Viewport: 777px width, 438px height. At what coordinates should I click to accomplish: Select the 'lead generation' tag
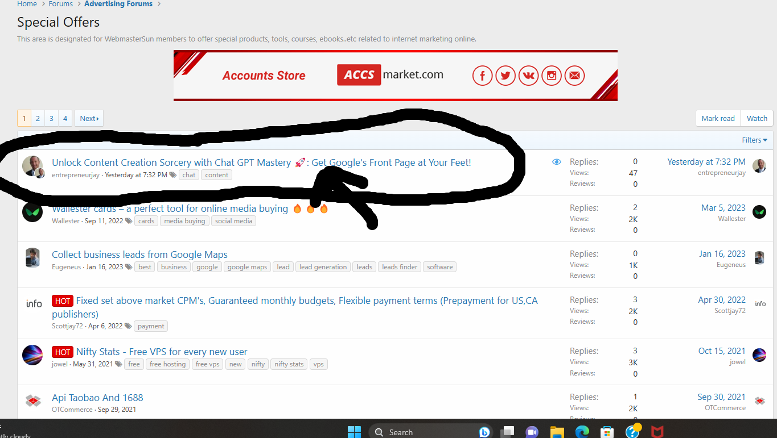(323, 267)
